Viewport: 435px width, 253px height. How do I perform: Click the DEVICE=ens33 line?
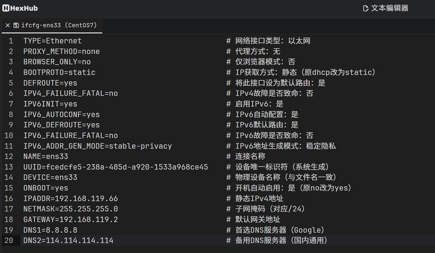point(50,177)
